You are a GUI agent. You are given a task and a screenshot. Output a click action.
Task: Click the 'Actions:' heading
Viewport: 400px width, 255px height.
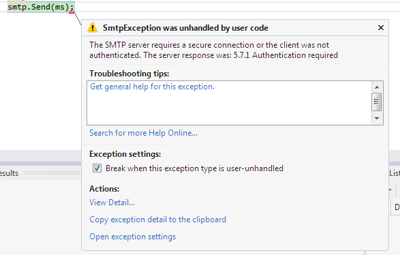[104, 189]
